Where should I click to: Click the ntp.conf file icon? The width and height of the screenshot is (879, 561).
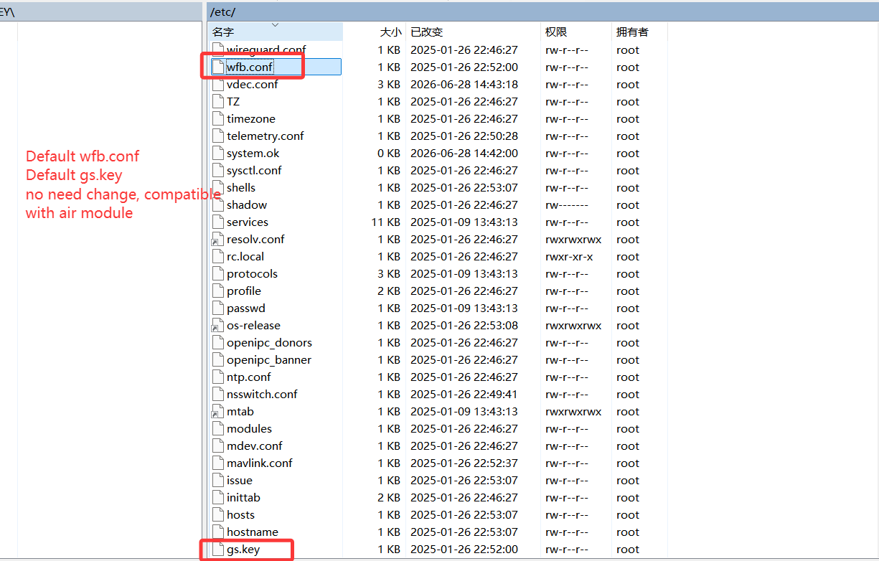click(x=218, y=377)
